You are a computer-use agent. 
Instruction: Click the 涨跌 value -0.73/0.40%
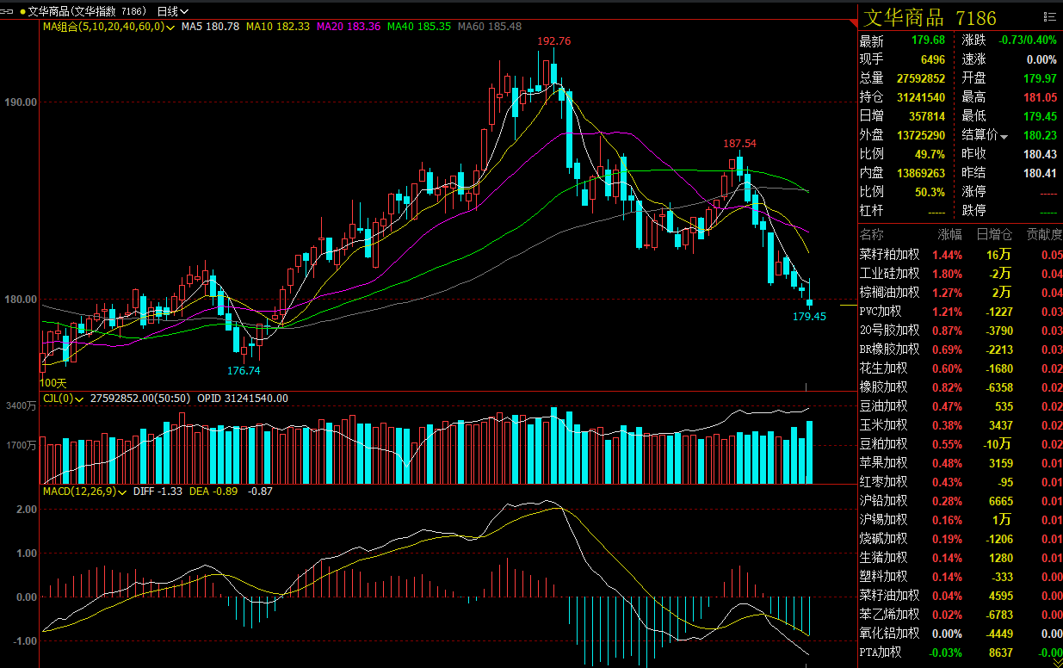click(1028, 40)
